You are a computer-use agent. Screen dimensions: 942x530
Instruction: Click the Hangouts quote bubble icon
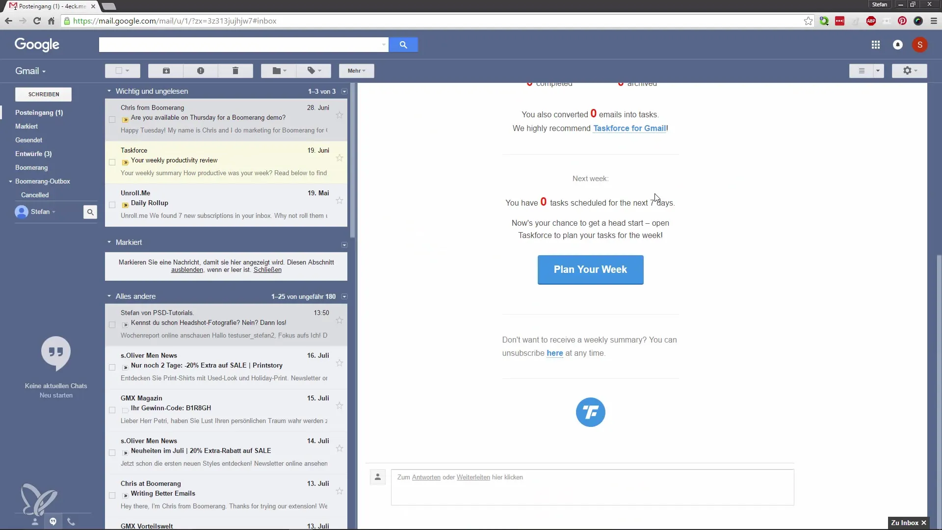[56, 352]
